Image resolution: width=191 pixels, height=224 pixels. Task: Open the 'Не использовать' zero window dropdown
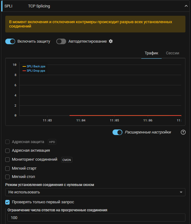click(95, 192)
